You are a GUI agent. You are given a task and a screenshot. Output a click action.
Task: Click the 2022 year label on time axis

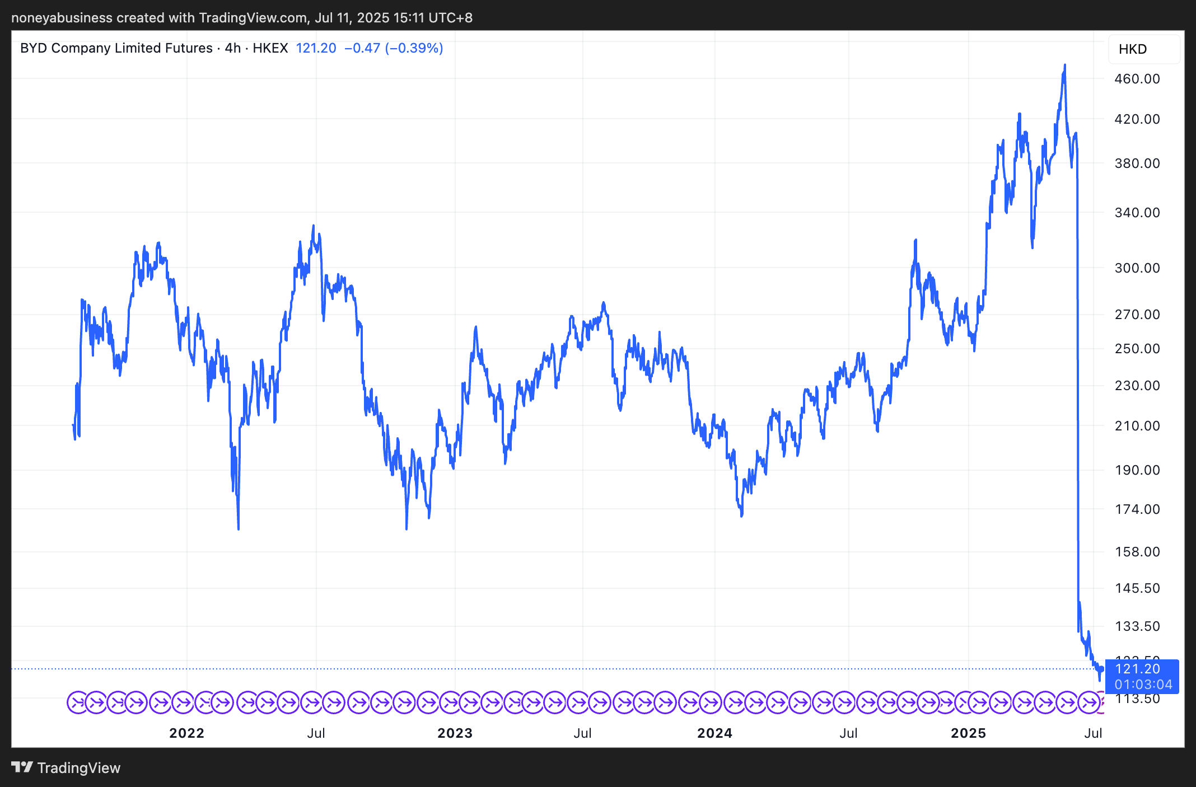(187, 733)
